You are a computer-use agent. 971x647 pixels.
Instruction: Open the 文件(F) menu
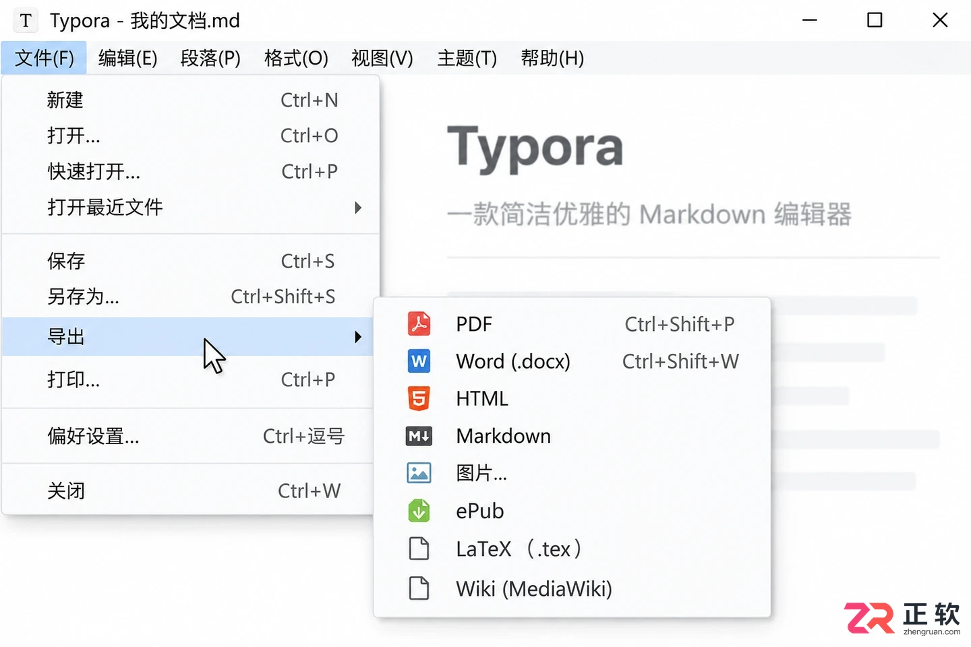[44, 58]
